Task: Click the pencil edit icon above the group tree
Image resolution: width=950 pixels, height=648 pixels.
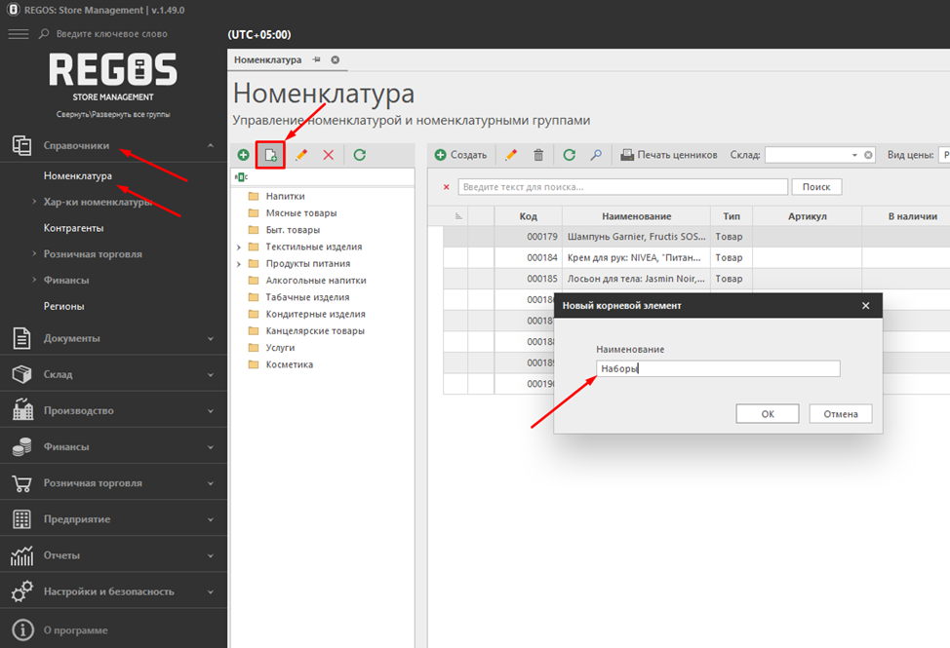Action: click(301, 154)
